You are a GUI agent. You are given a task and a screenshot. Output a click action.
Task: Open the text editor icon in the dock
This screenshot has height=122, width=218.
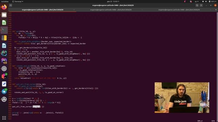[x=4, y=84]
